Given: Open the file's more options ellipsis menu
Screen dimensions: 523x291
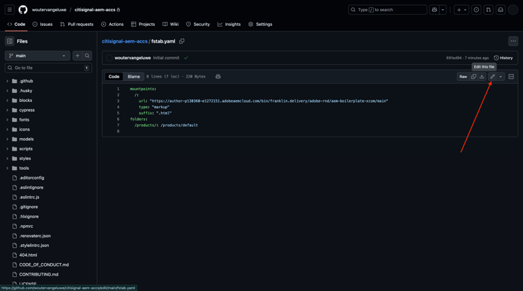Looking at the screenshot, I should [x=513, y=41].
